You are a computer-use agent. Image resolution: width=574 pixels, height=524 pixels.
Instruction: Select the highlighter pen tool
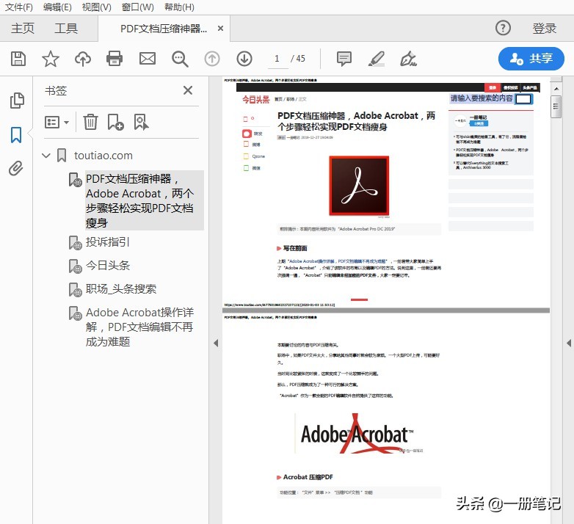point(377,59)
